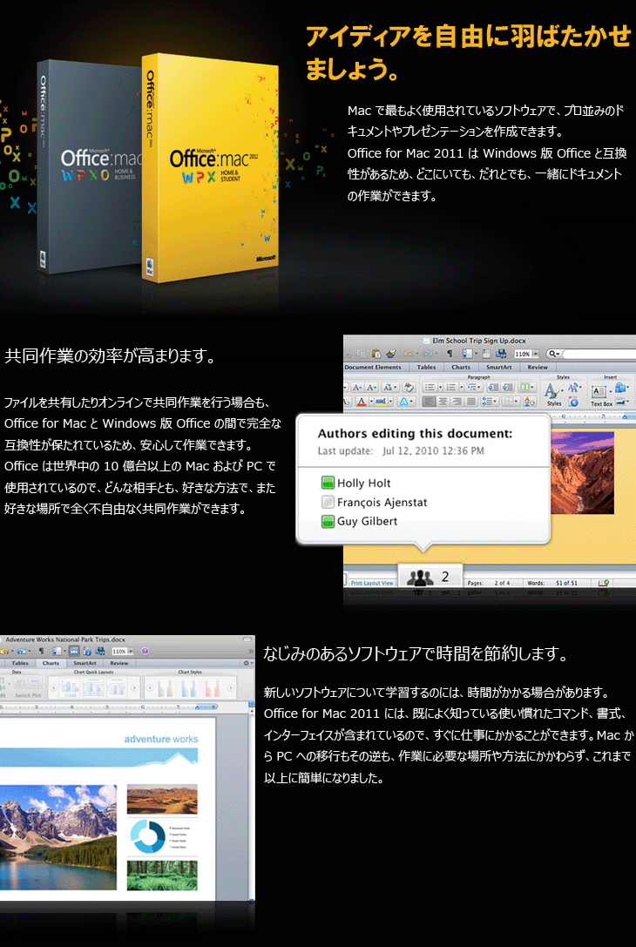Viewport: 636px width, 947px height.
Task: Click Shrink Font button in ribbon
Action: 371,387
